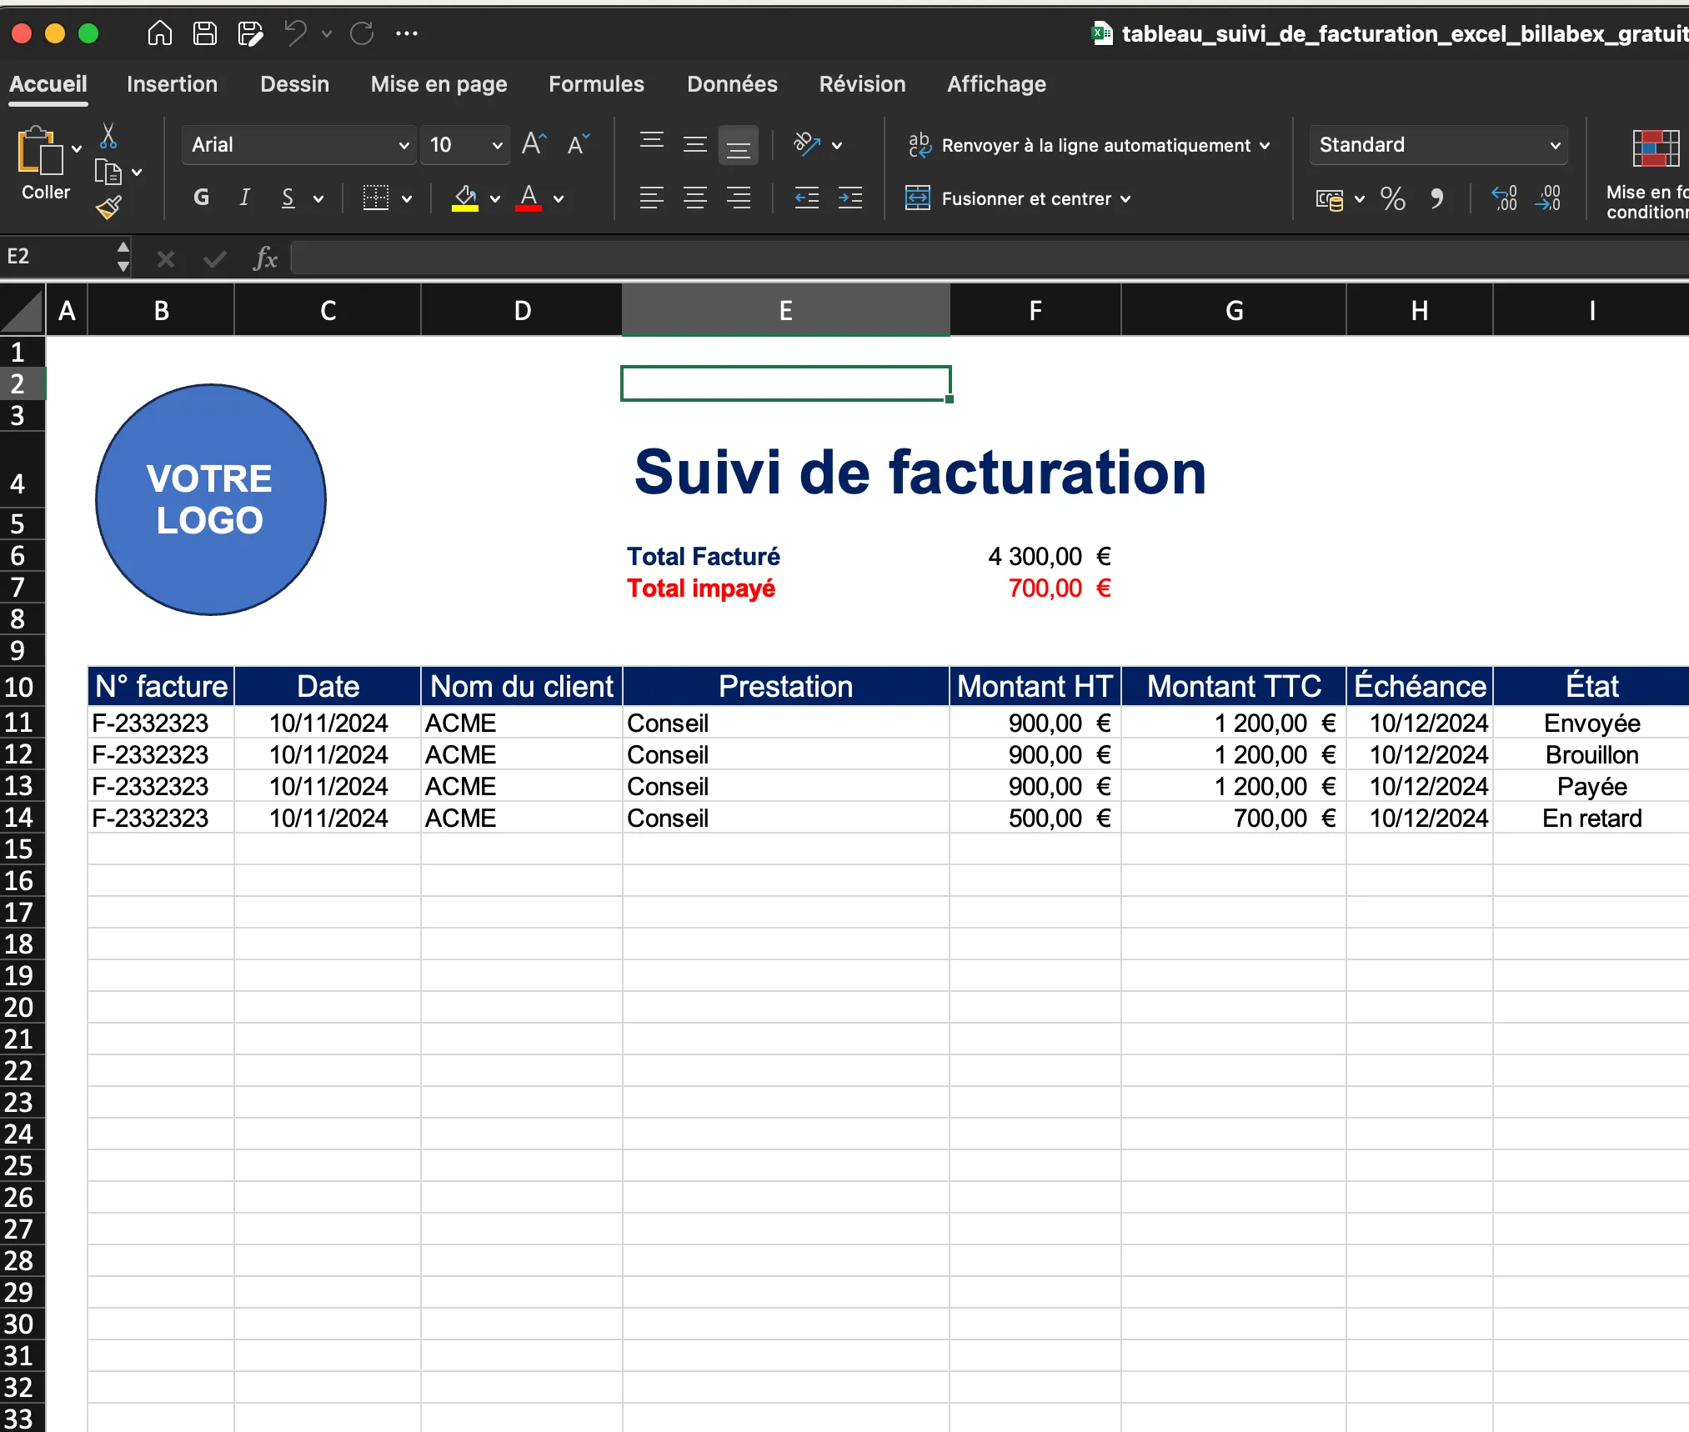Switch to the 'Formules' ribbon tab
The height and width of the screenshot is (1432, 1689).
pos(595,83)
